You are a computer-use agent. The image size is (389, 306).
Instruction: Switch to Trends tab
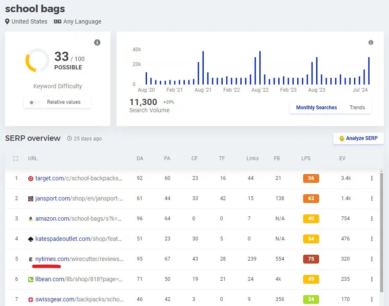pyautogui.click(x=357, y=108)
